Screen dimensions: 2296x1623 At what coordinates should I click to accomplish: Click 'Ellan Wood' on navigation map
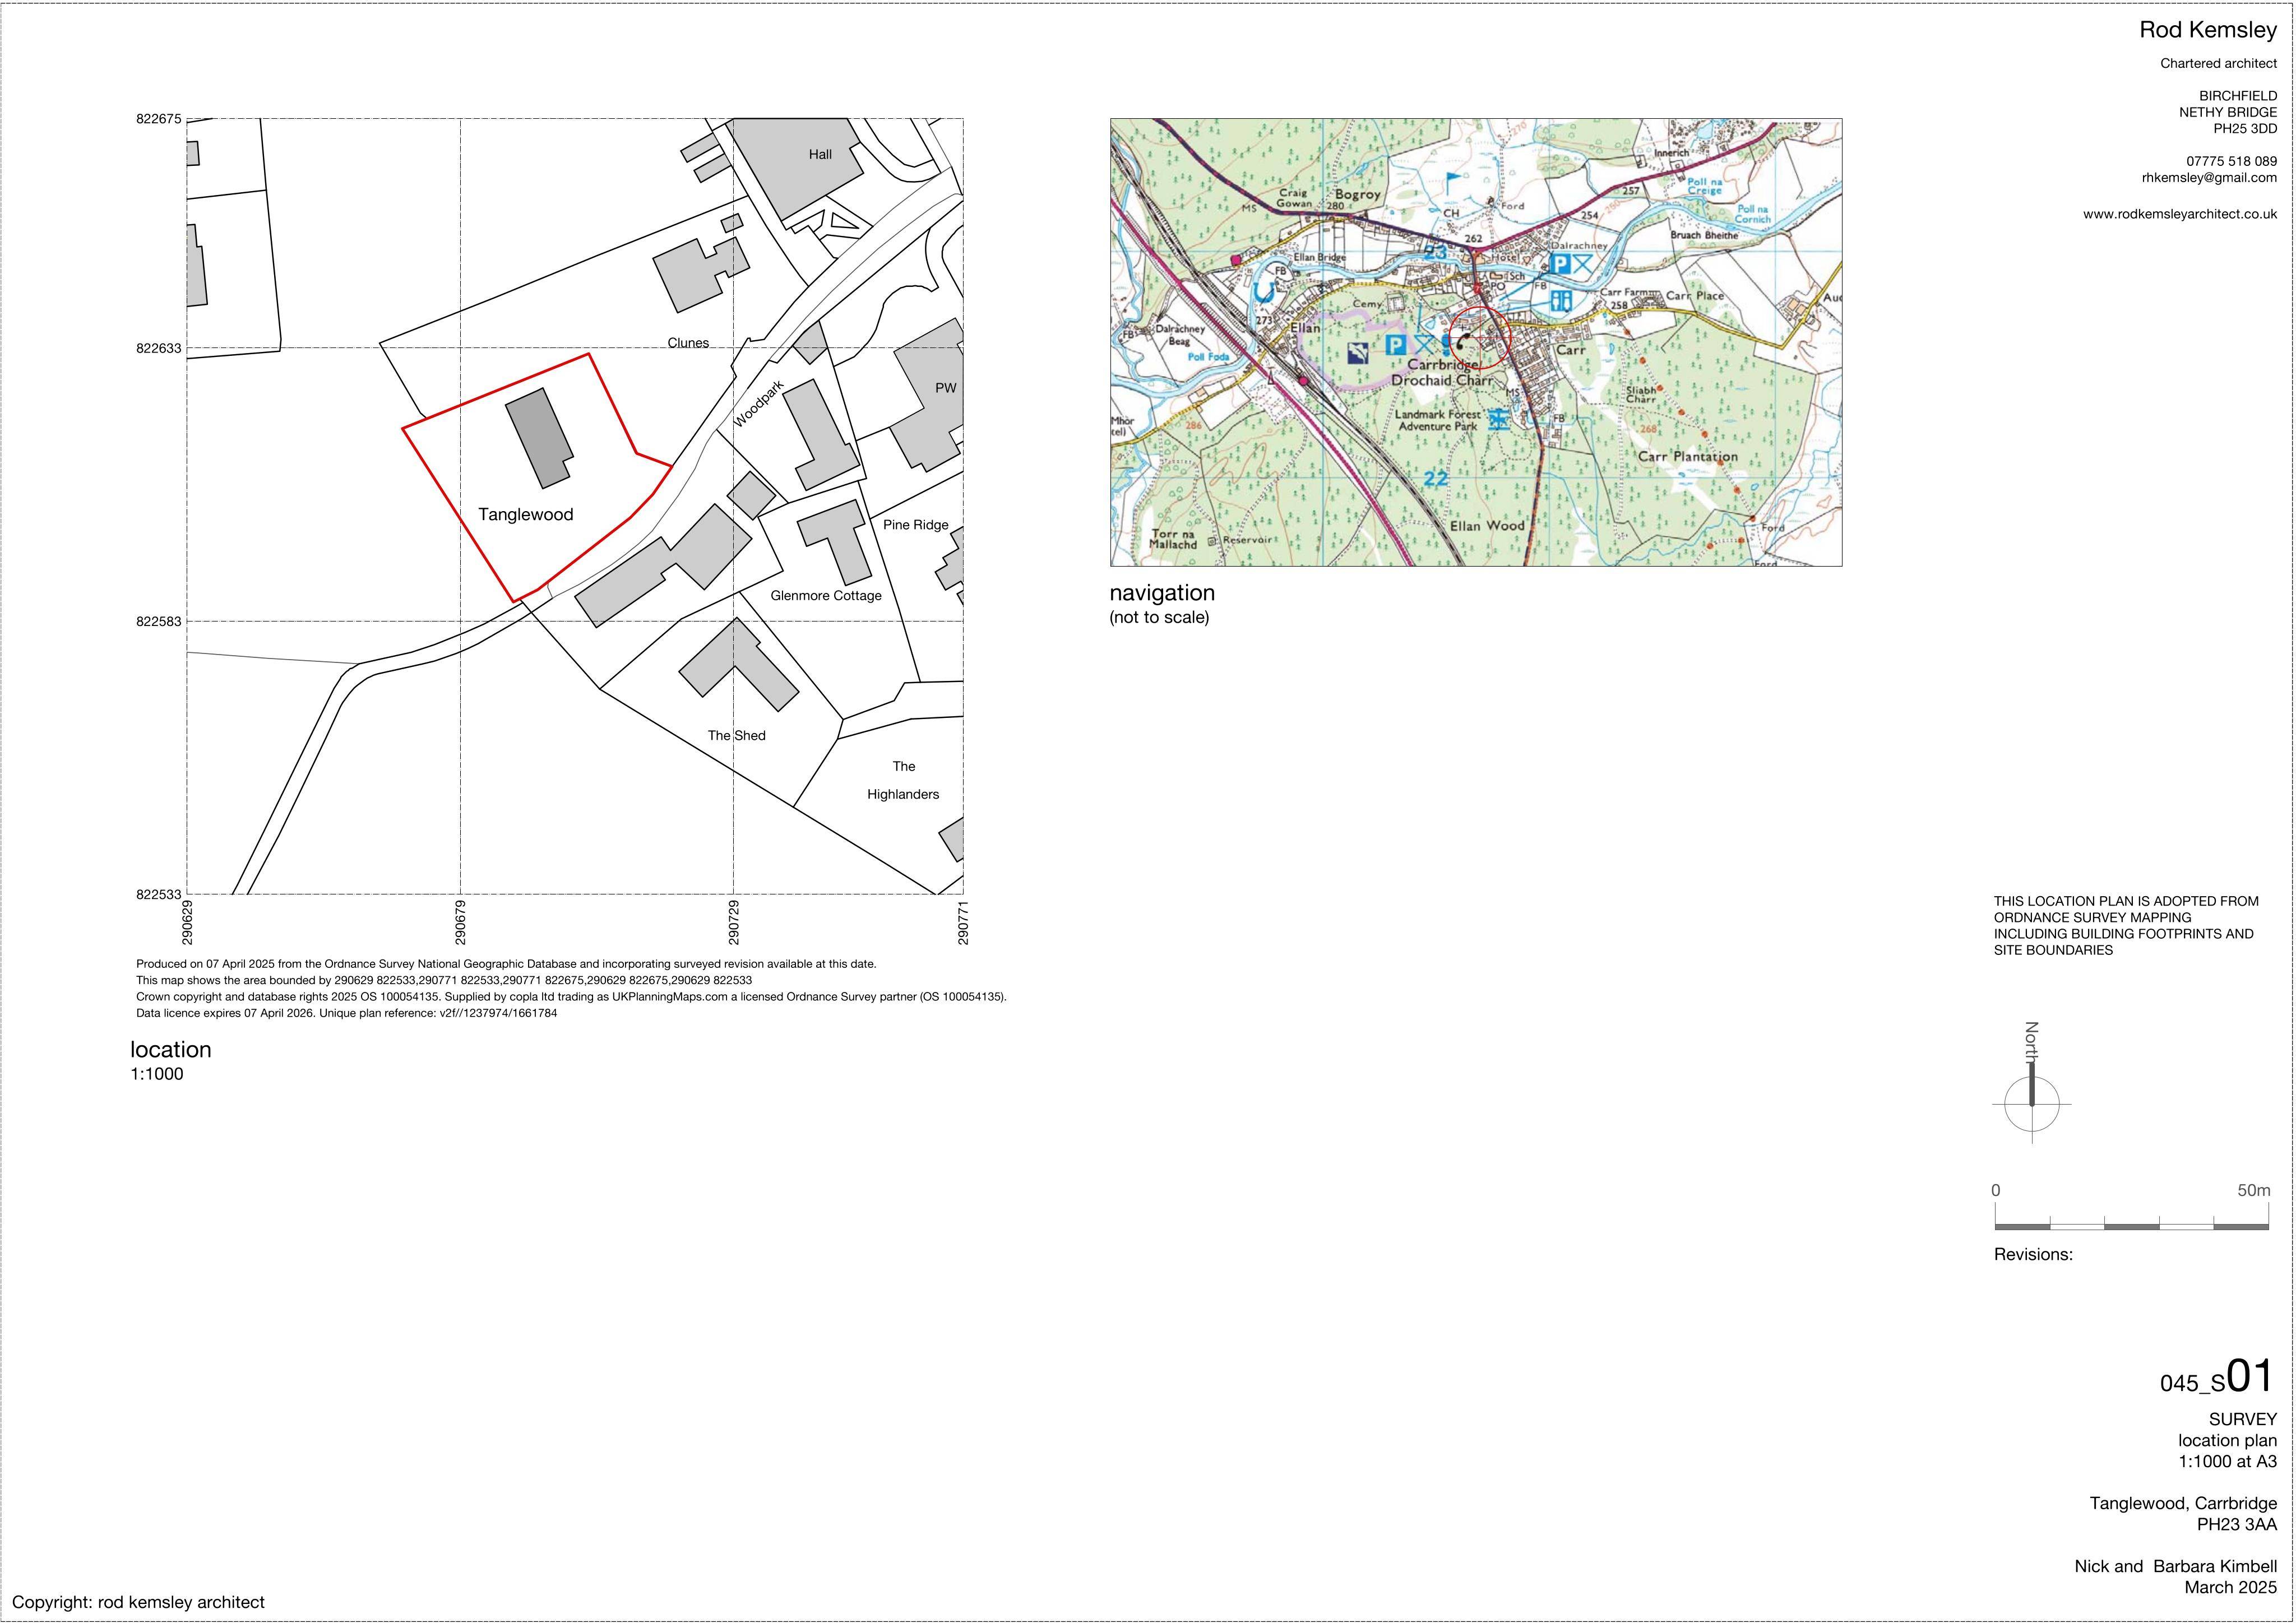[x=1487, y=525]
